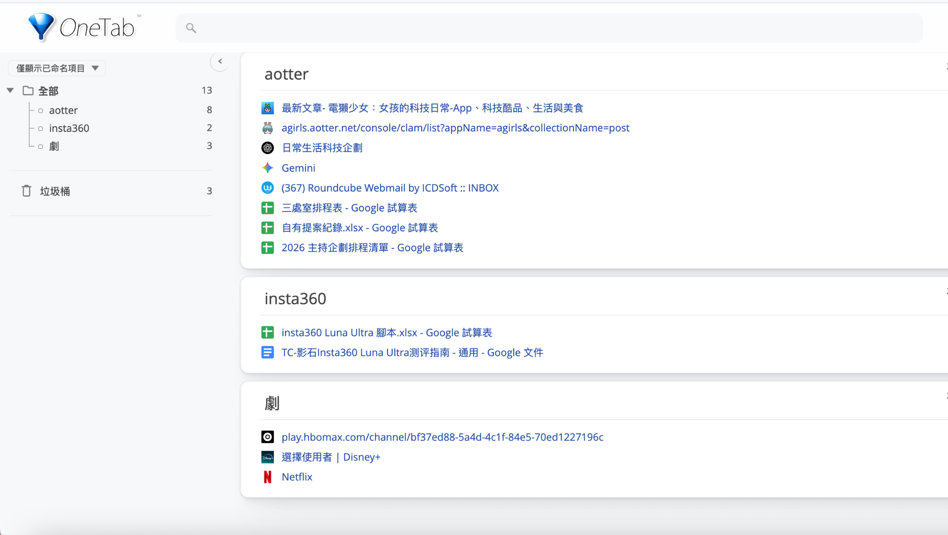Click bullet marker beside insta360 in sidebar

(41, 129)
